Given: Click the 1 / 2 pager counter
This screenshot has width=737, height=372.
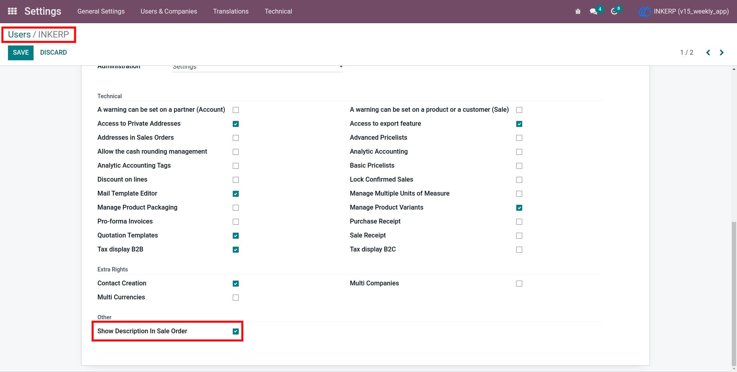Looking at the screenshot, I should (687, 52).
